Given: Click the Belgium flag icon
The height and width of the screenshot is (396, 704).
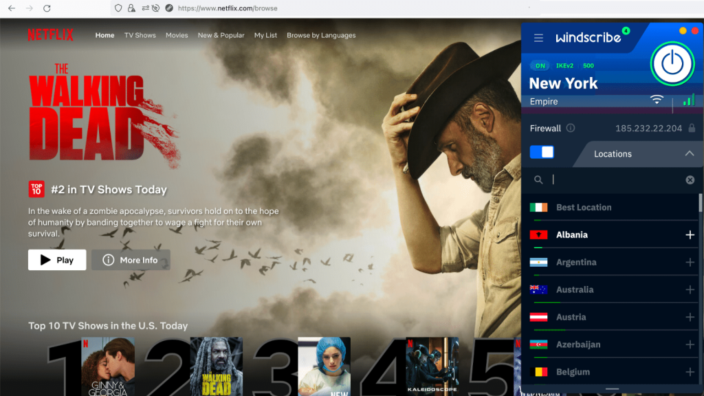Looking at the screenshot, I should [538, 372].
